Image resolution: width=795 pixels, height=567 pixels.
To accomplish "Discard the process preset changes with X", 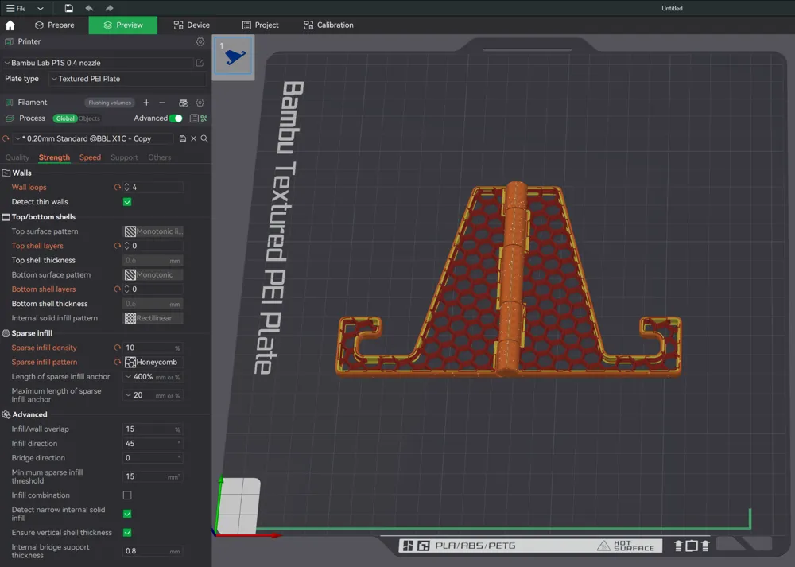I will [x=194, y=138].
